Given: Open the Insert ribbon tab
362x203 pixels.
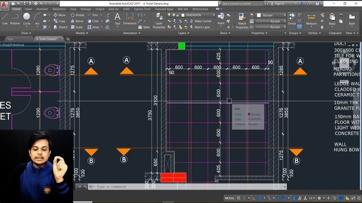Looking at the screenshot, I should (x=28, y=9).
